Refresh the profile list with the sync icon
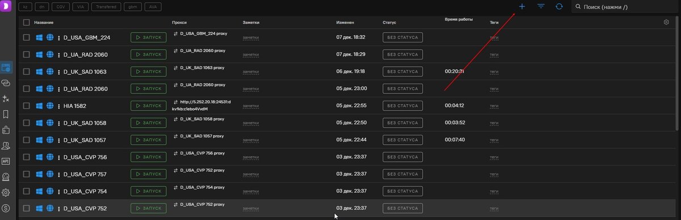This screenshot has height=220, width=681. [x=559, y=6]
